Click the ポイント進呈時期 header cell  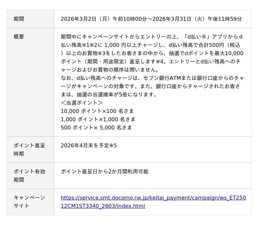point(30,149)
